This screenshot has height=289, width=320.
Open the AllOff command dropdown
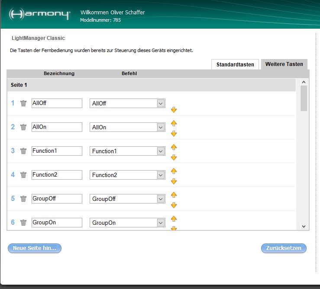point(161,103)
